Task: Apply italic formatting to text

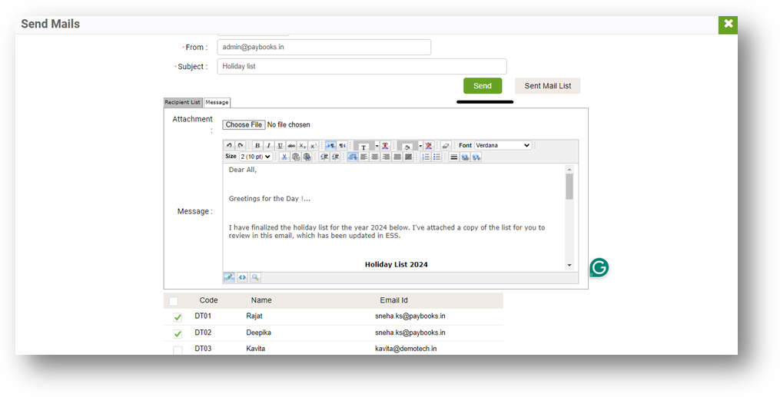Action: 269,146
